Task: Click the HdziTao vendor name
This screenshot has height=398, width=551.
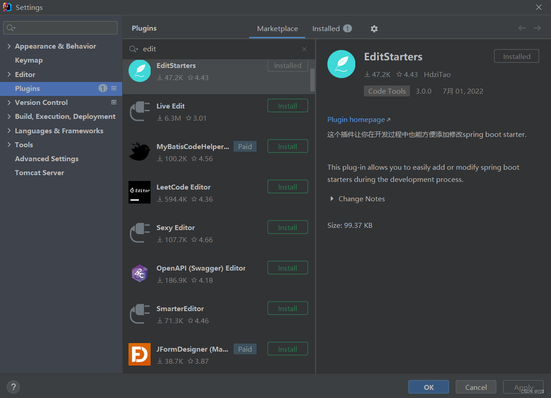Action: point(437,74)
